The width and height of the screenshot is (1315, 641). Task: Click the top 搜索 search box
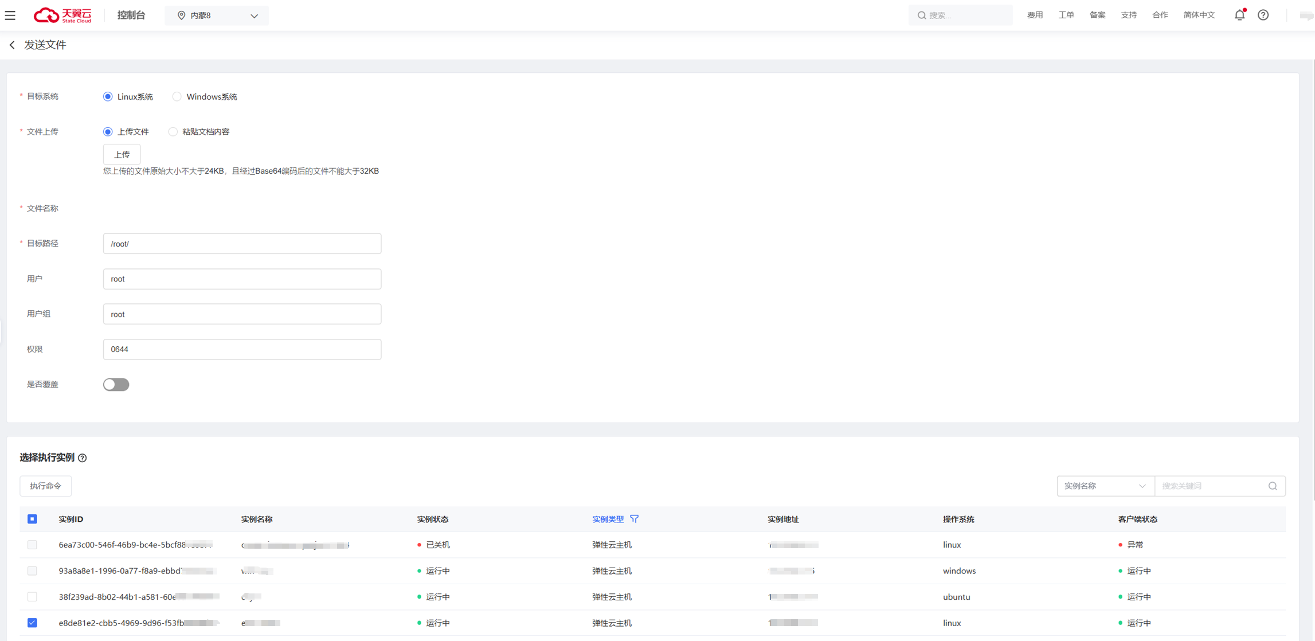960,15
